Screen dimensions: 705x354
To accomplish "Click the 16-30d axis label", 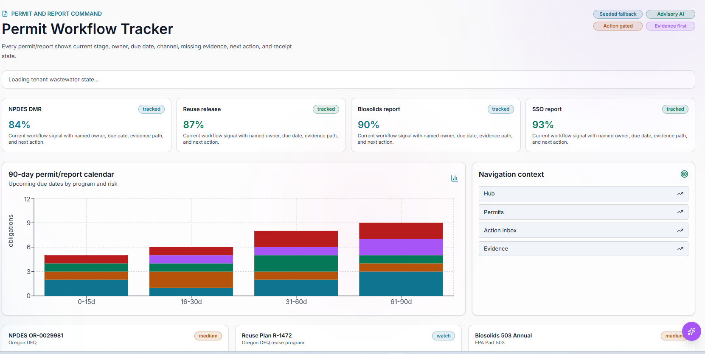I will (x=191, y=302).
